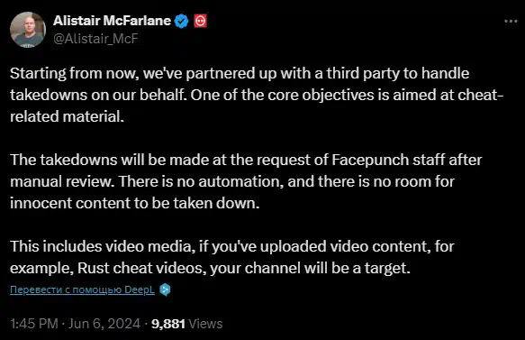Screen dimensions: 525x340
Task: Translate tweet via 'Перевести с помощью DeepL'
Action: click(82, 289)
